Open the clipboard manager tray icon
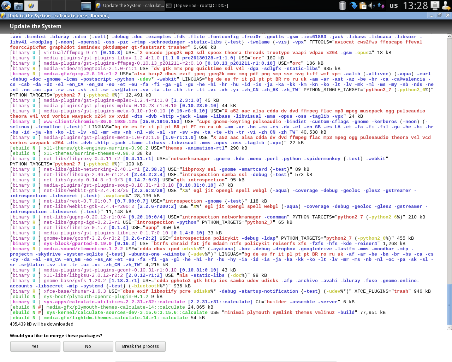Image resolution: width=452 pixels, height=362 pixels. coord(363,6)
